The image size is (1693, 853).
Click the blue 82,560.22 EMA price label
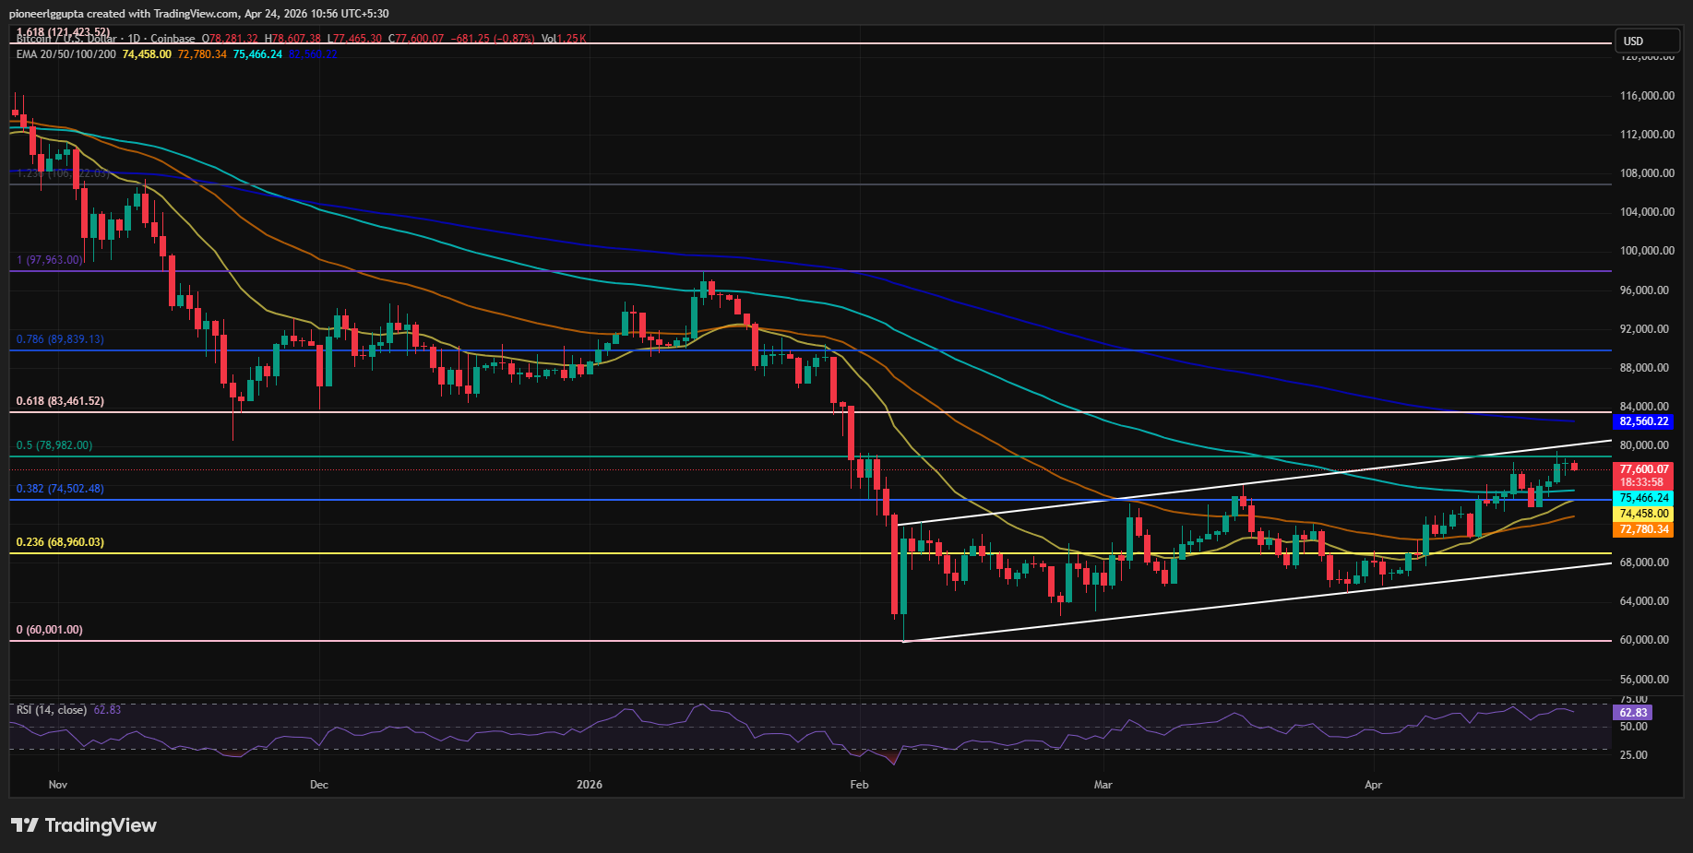click(x=1643, y=422)
